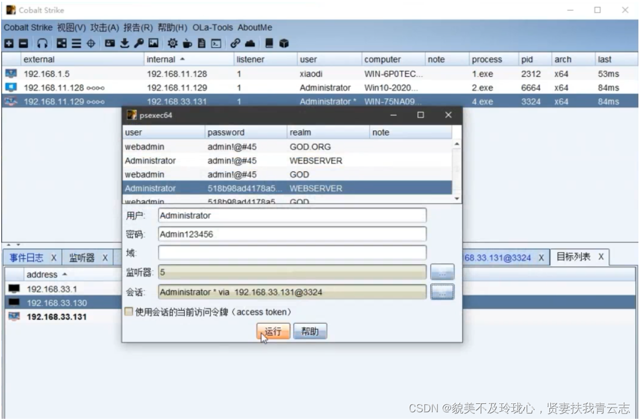Select the Administrator admin!@#45 WEBSERVER row

[x=287, y=161]
